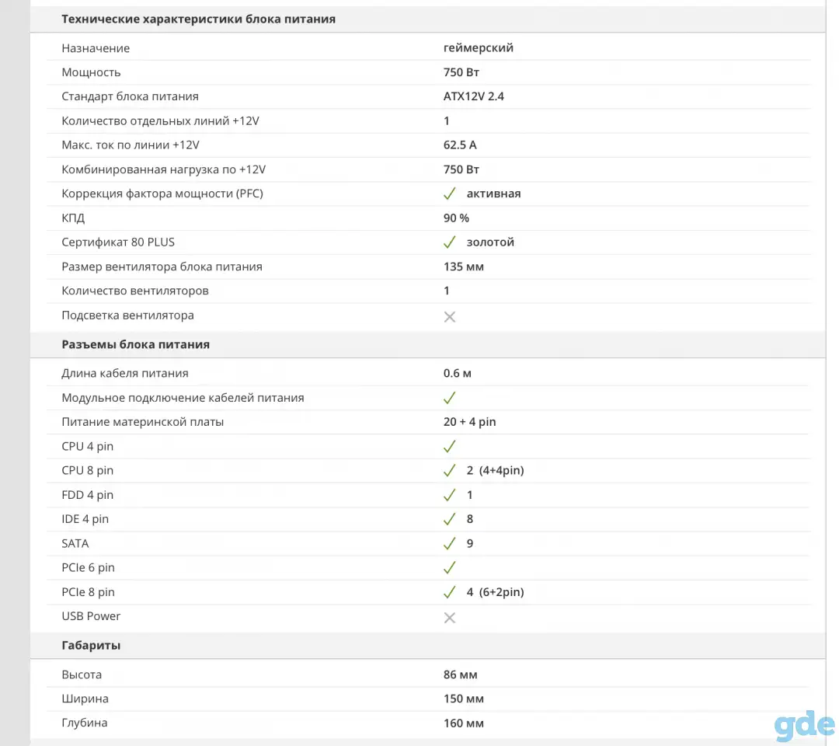Click the Сертификат 80 PLUS label
The image size is (839, 746).
pos(118,242)
